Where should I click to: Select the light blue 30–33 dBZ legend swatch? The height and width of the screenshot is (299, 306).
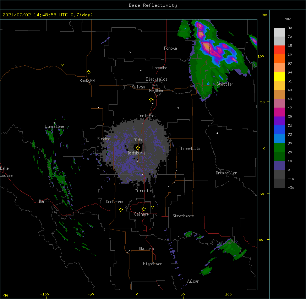(x=279, y=138)
